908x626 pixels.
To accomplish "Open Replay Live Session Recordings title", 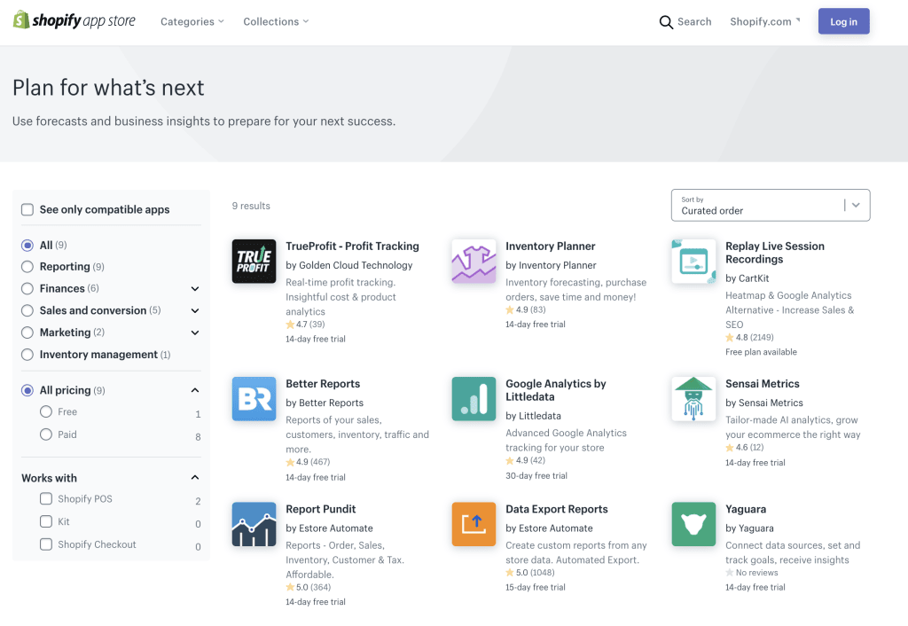I will pos(775,253).
